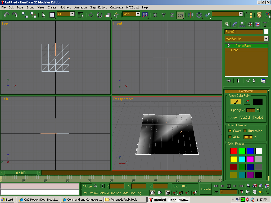Select the Move tool in the toolbar

91,15
